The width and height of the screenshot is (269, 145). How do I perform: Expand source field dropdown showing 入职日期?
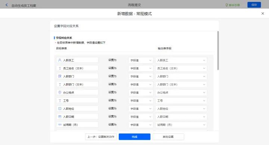[181, 117]
